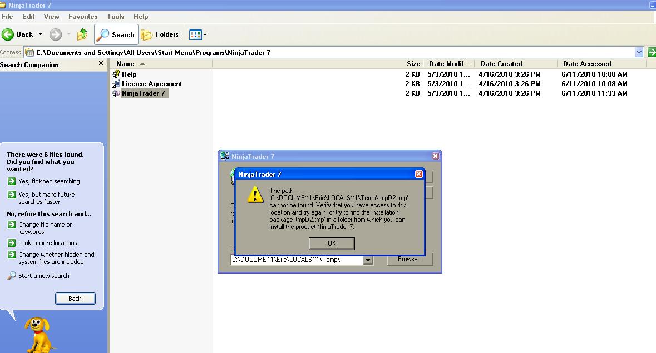656x353 pixels.
Task: Click 6/11/2010 11:33 AM accessed date
Action: pyautogui.click(x=594, y=93)
